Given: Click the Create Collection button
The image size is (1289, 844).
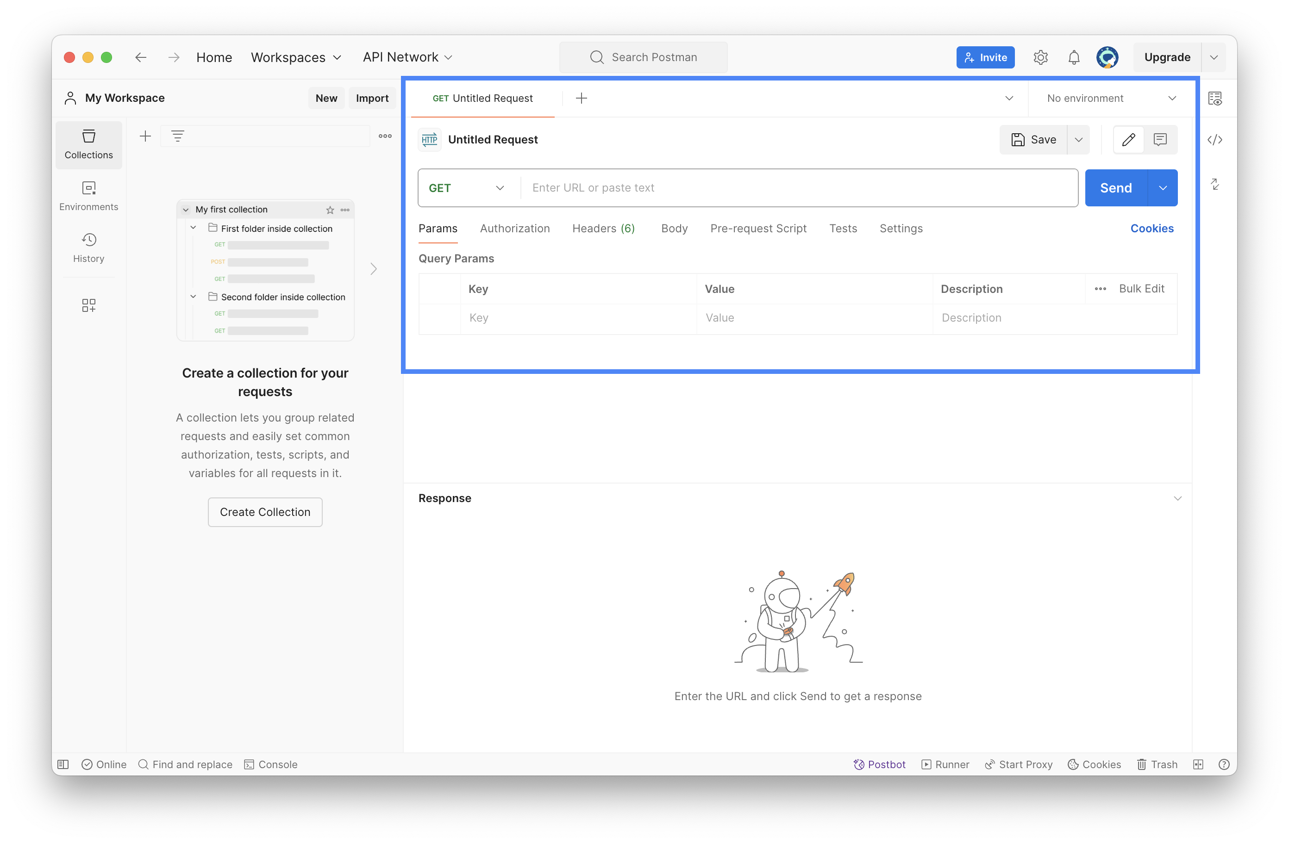Looking at the screenshot, I should tap(265, 512).
